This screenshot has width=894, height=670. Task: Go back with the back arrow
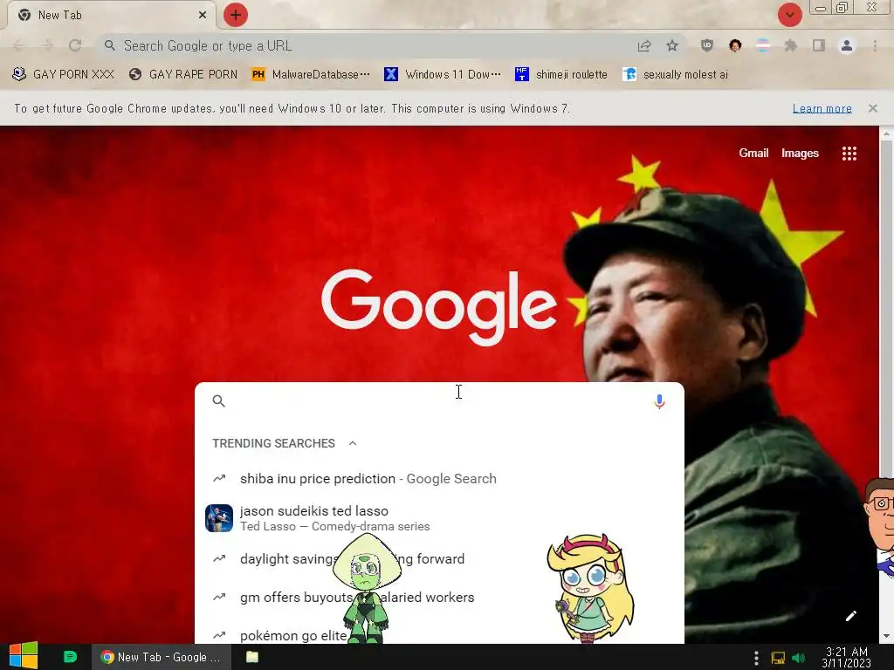click(19, 45)
